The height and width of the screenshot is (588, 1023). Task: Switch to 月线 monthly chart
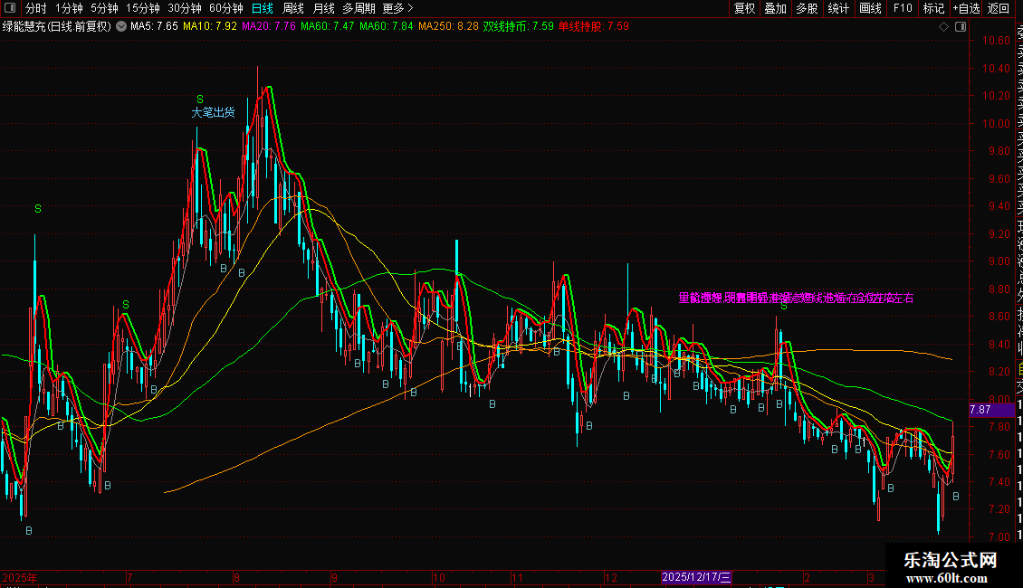(323, 8)
